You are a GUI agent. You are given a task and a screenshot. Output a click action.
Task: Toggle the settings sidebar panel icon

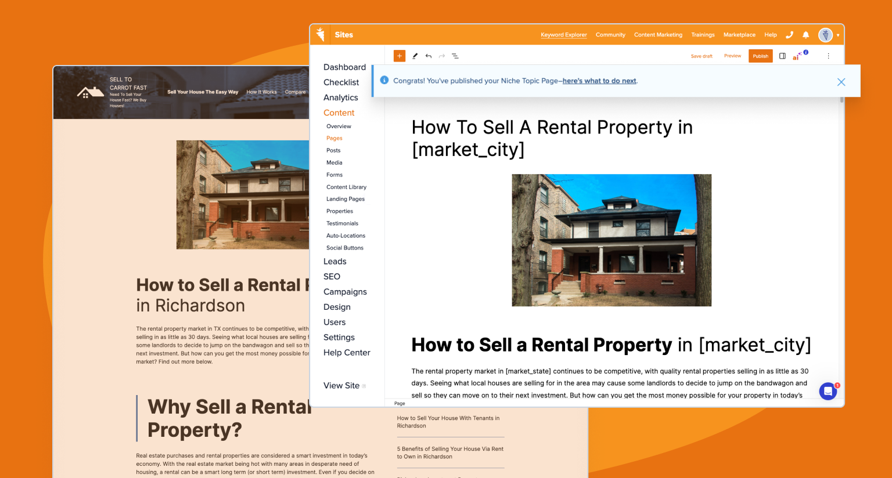pyautogui.click(x=782, y=56)
